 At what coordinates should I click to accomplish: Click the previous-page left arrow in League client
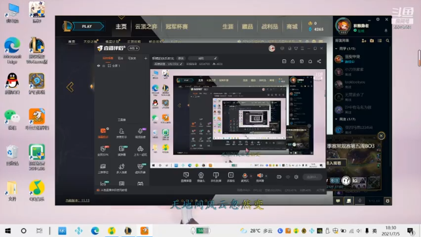(x=70, y=87)
